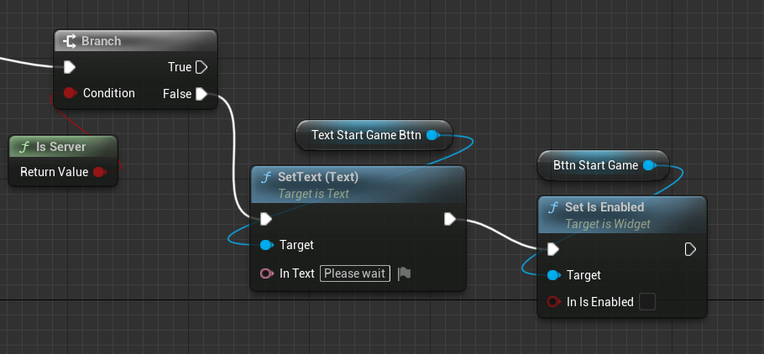The height and width of the screenshot is (354, 764).
Task: Click the Is Server Return Value pin
Action: [x=99, y=172]
